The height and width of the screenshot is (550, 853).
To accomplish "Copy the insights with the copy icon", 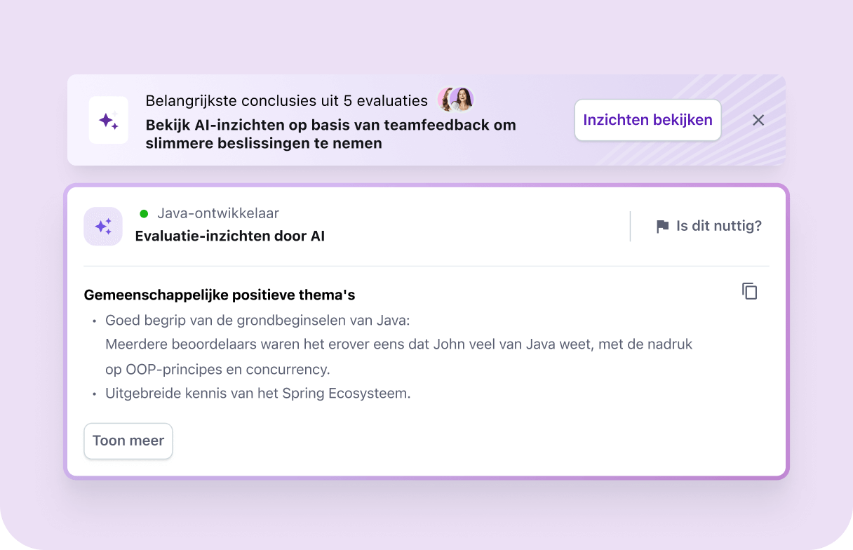I will coord(750,291).
